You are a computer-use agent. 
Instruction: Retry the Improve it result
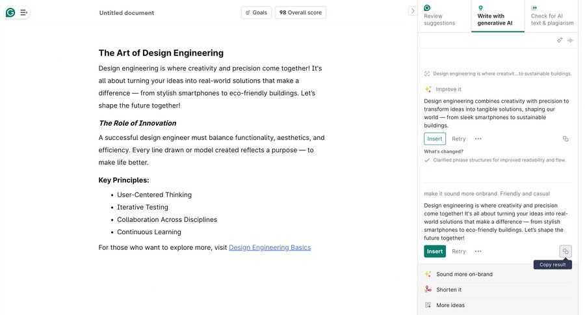pos(458,139)
